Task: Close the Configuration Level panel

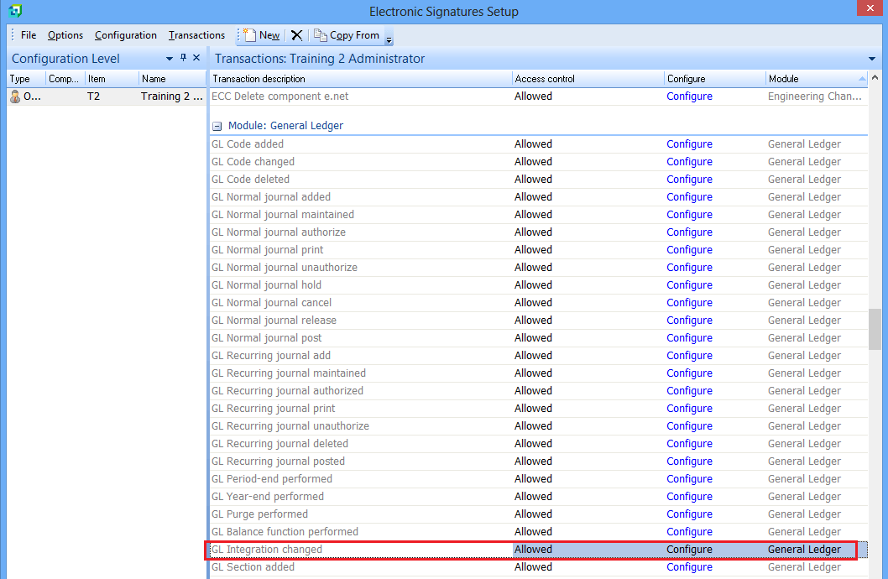Action: (x=196, y=58)
